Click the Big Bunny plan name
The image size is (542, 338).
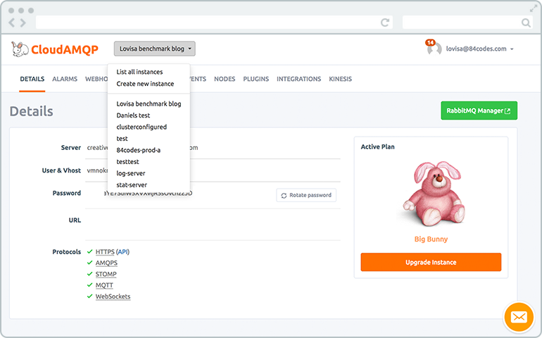pyautogui.click(x=431, y=239)
